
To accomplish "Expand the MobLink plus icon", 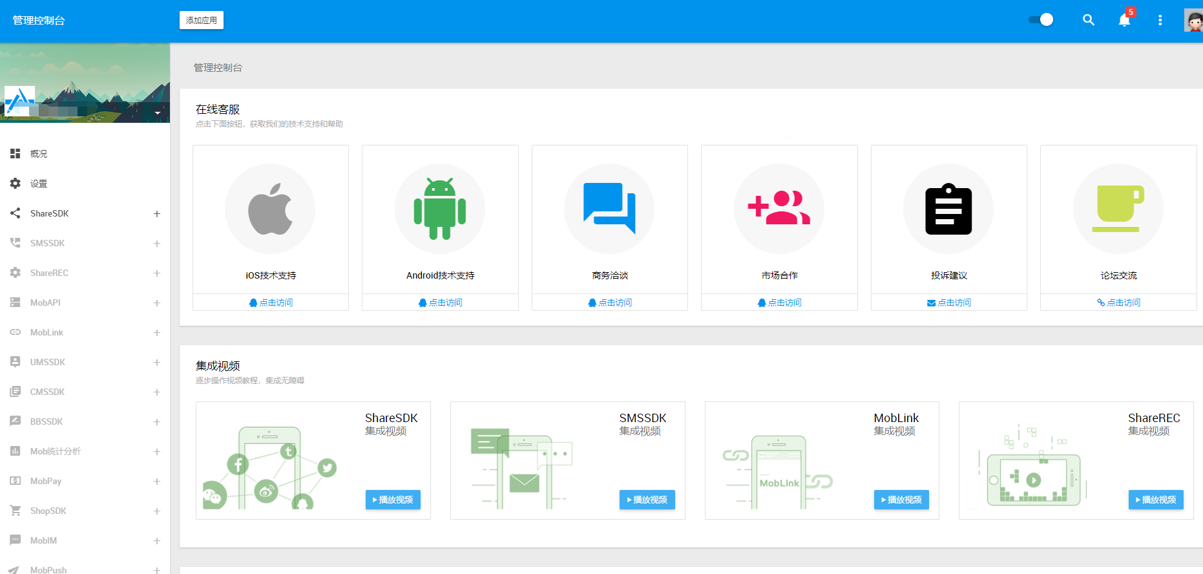I will click(x=156, y=332).
